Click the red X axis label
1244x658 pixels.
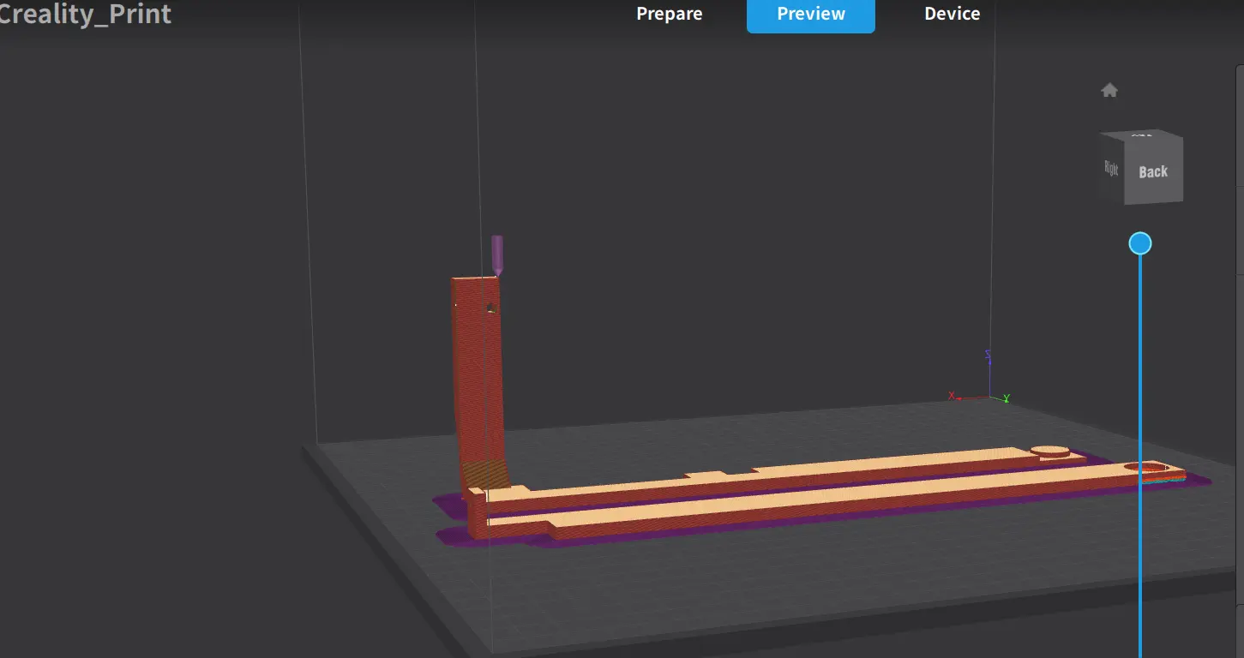tap(952, 395)
